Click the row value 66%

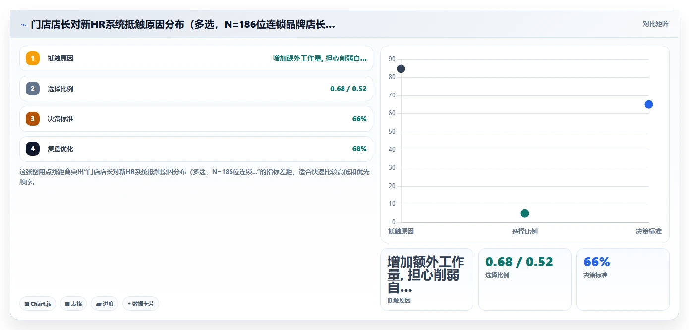(359, 119)
